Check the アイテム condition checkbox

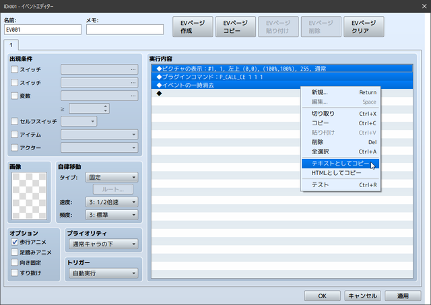click(15, 135)
